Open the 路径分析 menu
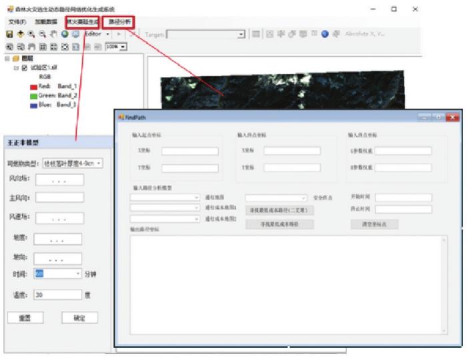 [x=121, y=22]
